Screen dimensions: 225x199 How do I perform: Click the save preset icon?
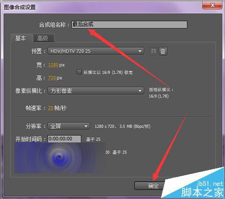tap(153, 51)
